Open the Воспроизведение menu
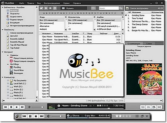The image size is (167, 123). [x=52, y=3]
